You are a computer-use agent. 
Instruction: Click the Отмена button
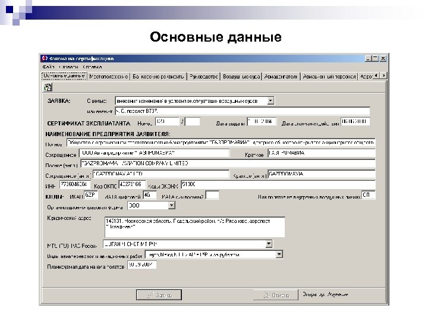tap(276, 295)
